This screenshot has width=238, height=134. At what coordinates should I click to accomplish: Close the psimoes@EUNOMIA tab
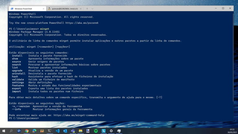[81, 8]
